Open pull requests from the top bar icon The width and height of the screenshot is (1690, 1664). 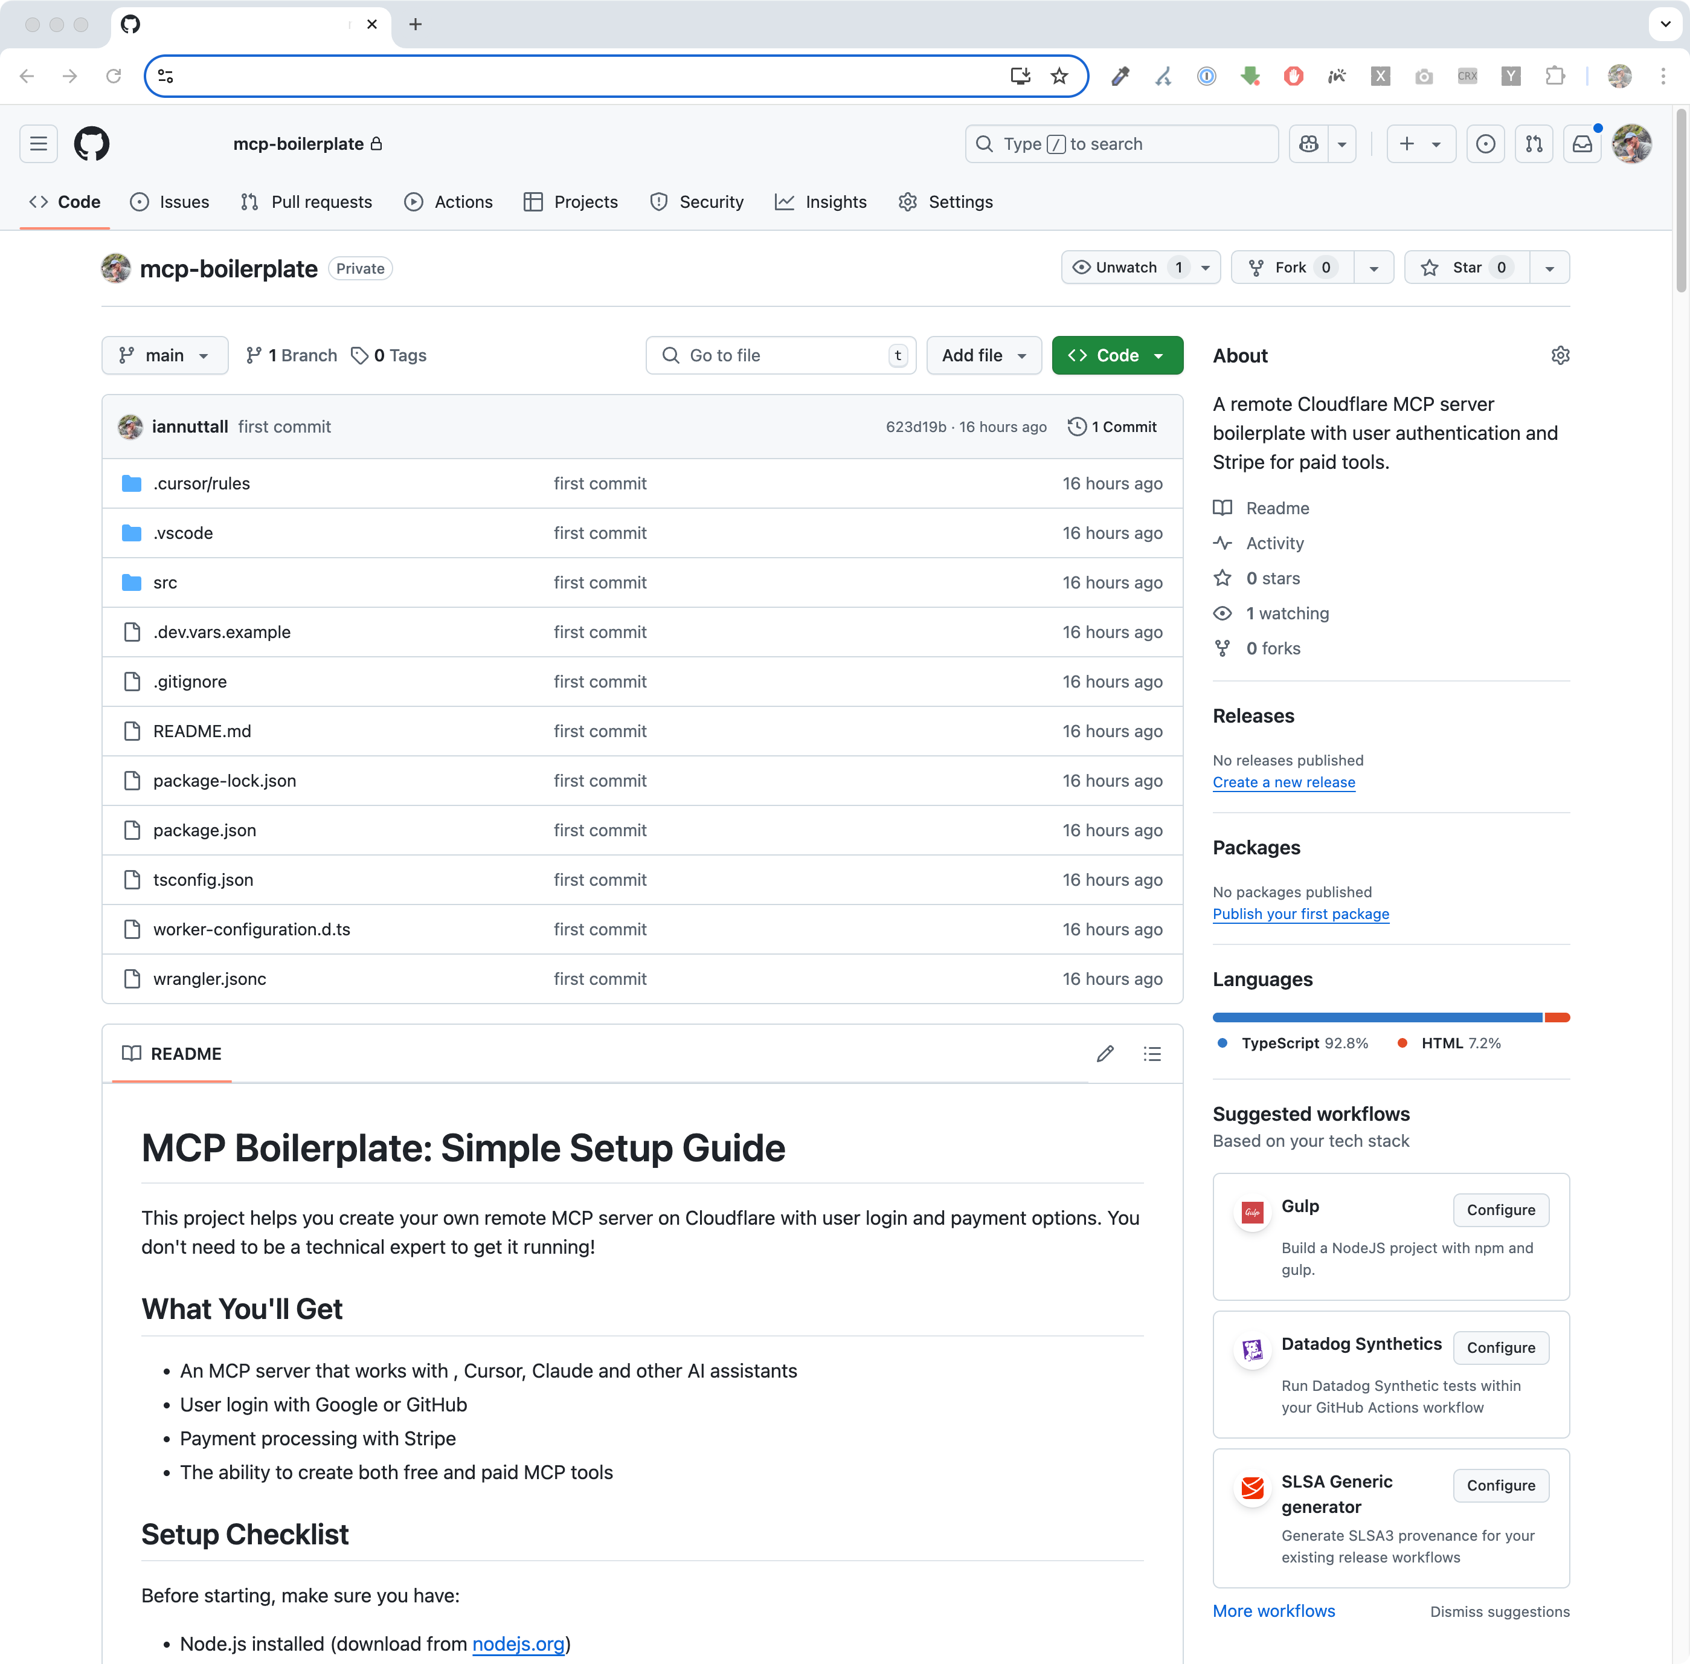coord(1534,143)
